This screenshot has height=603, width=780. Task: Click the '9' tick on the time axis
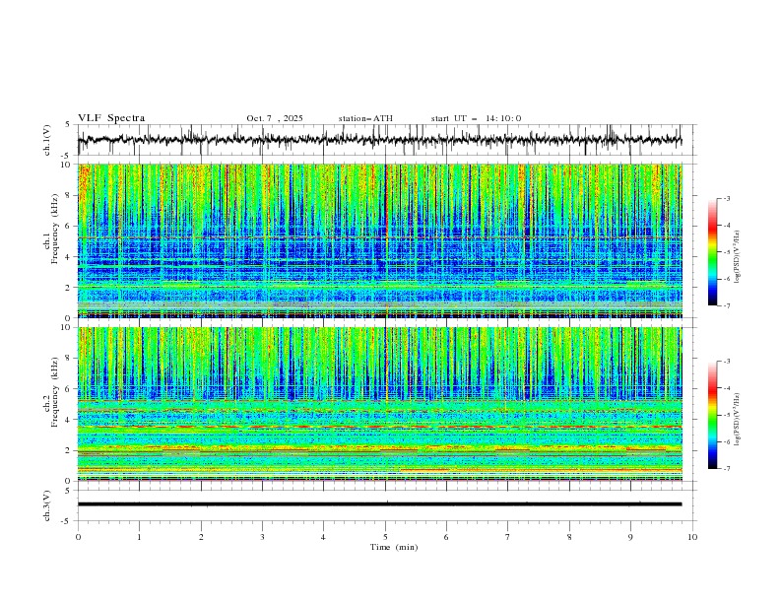[630, 537]
